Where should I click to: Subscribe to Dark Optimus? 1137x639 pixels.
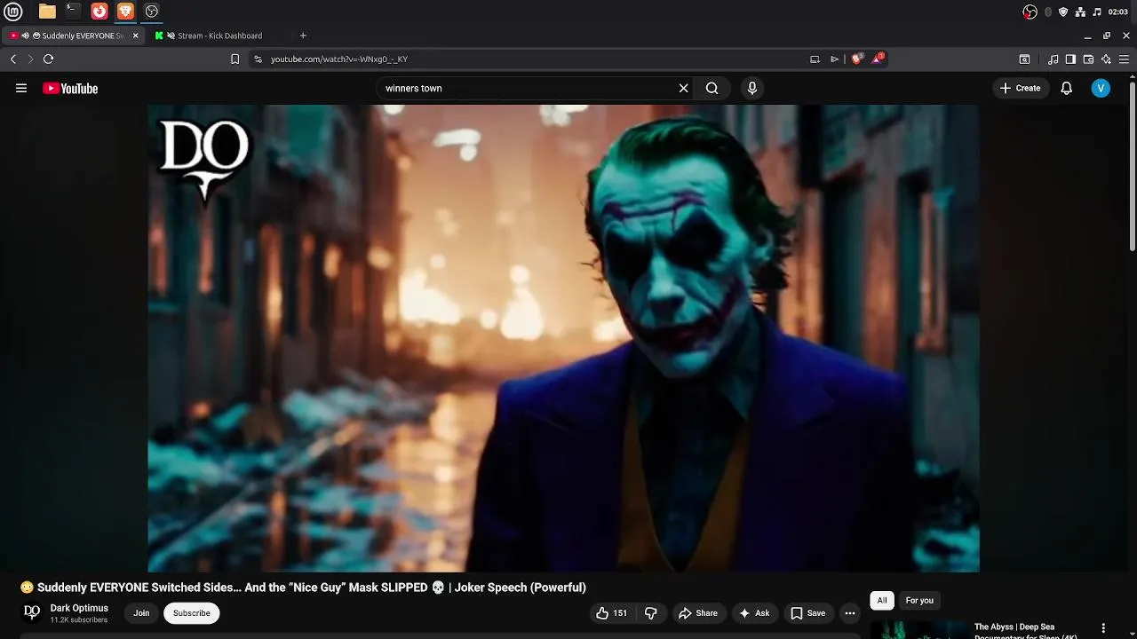tap(192, 613)
